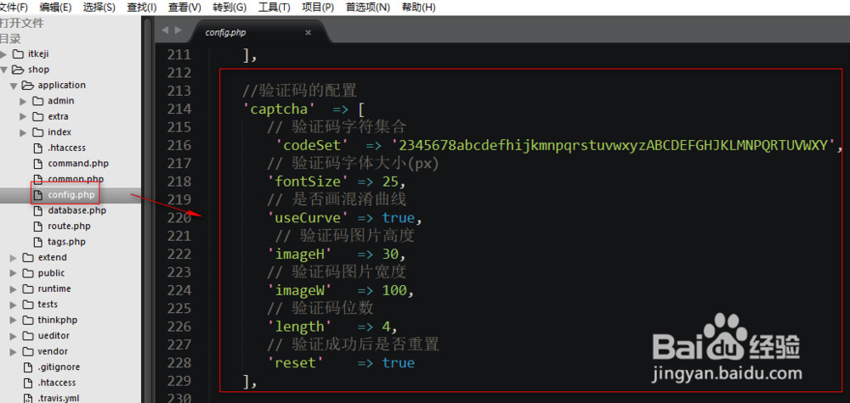Viewport: 850px width, 403px height.
Task: Open the 查找(I) menu
Action: click(141, 8)
